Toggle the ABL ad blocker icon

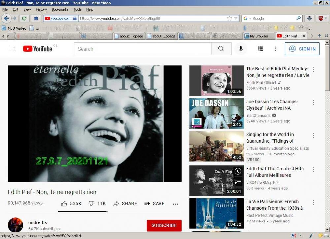tap(321, 18)
